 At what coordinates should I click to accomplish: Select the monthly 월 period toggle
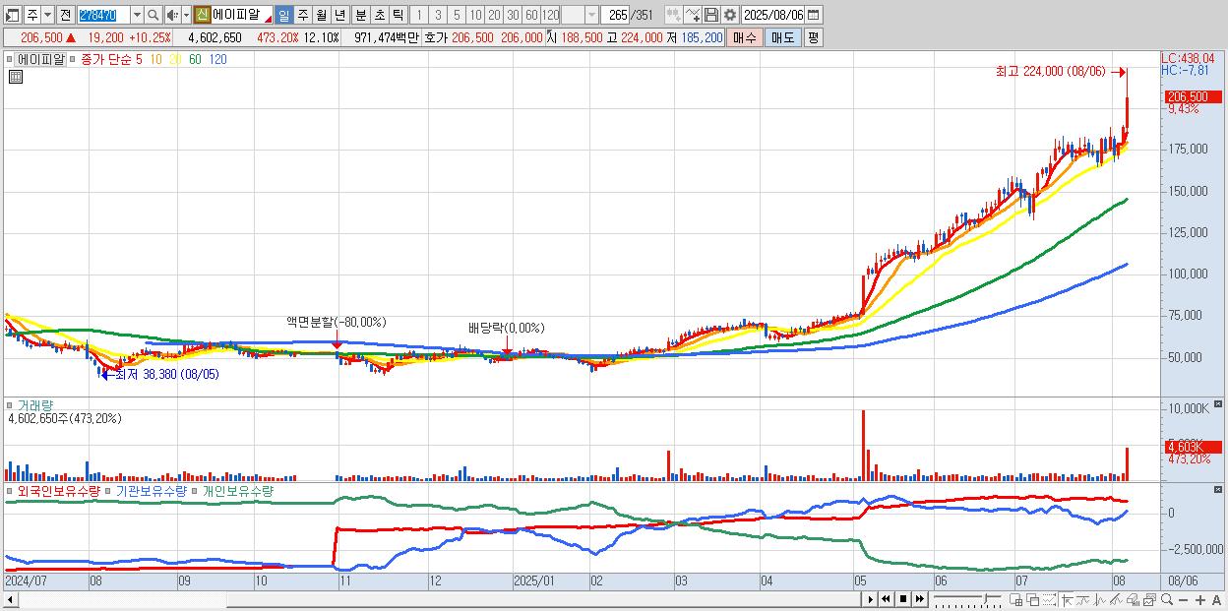click(x=321, y=15)
